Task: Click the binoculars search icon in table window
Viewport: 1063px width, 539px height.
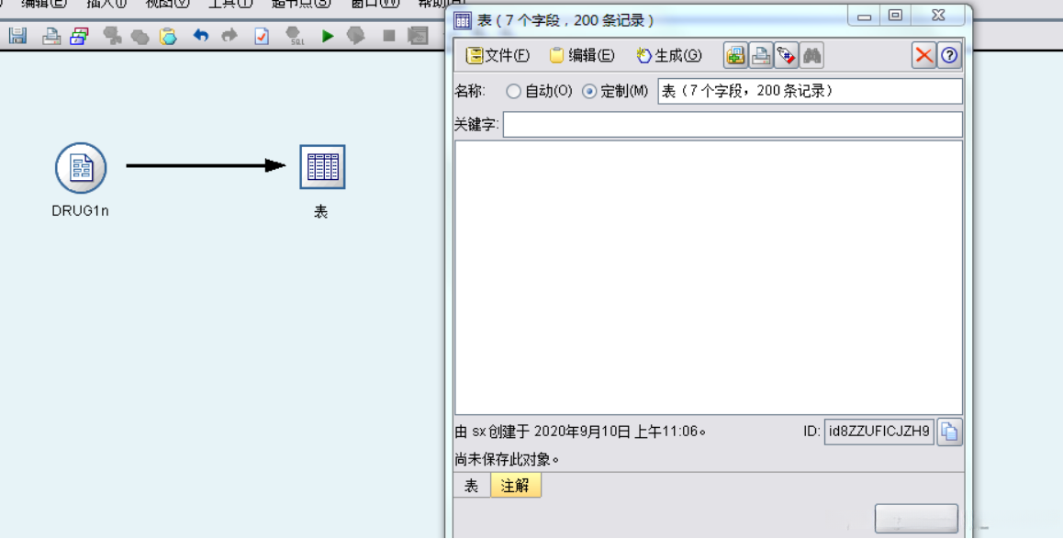Action: [811, 55]
